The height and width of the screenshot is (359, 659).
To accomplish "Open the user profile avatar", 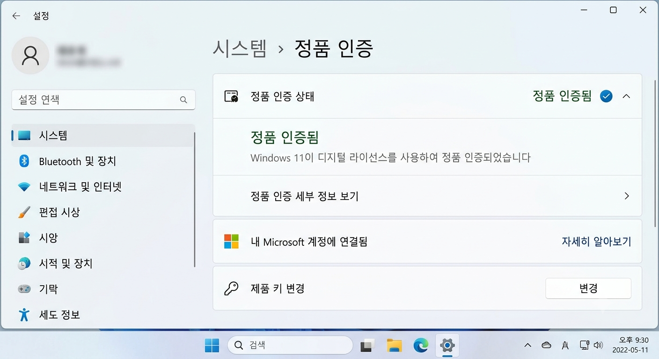I will point(30,55).
